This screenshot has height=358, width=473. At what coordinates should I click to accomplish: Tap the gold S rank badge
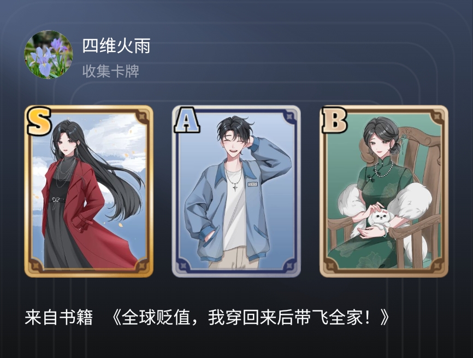[x=39, y=122]
